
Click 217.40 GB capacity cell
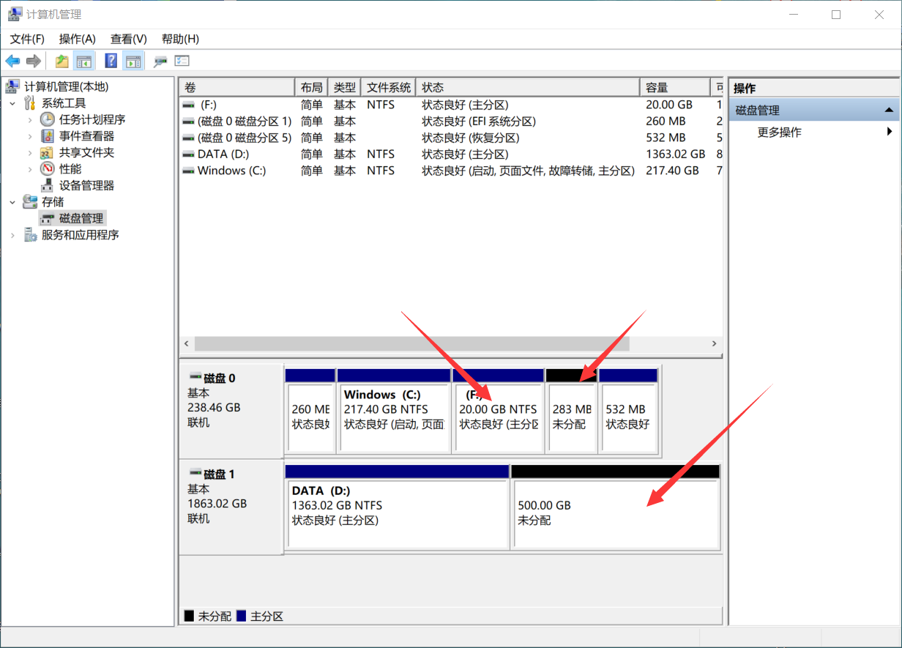coord(672,171)
